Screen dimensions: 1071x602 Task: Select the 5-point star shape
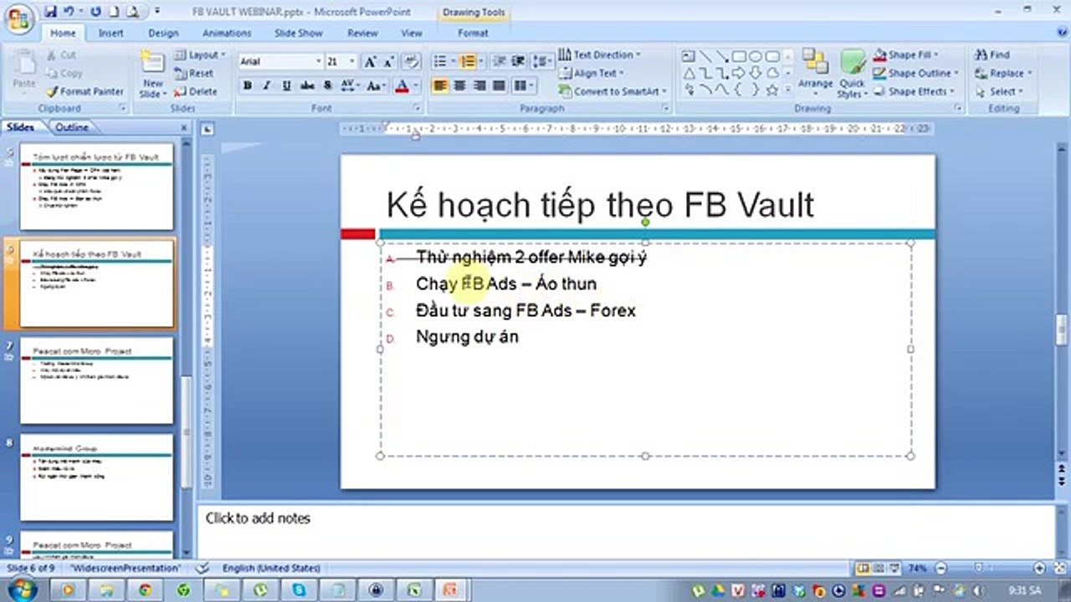[771, 89]
